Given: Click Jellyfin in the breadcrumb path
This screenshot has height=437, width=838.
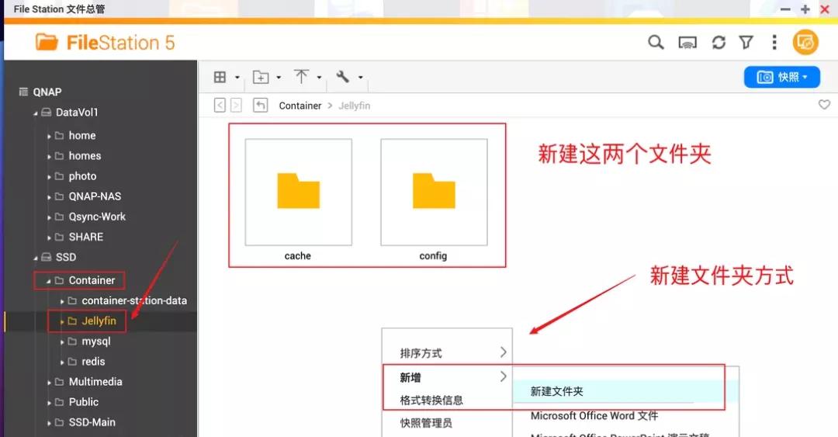Looking at the screenshot, I should tap(355, 106).
